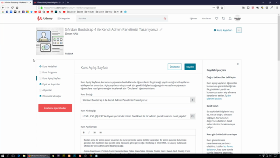
Task: Edit course title with the pencil icon
Action: click(161, 29)
